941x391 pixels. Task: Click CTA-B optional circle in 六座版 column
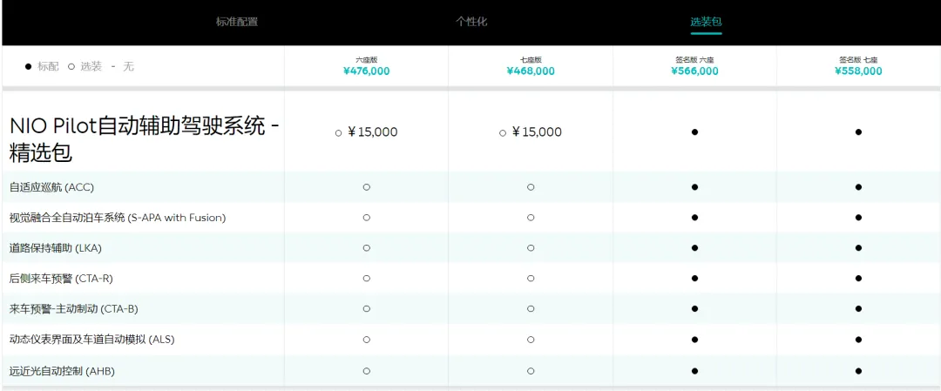tap(366, 309)
